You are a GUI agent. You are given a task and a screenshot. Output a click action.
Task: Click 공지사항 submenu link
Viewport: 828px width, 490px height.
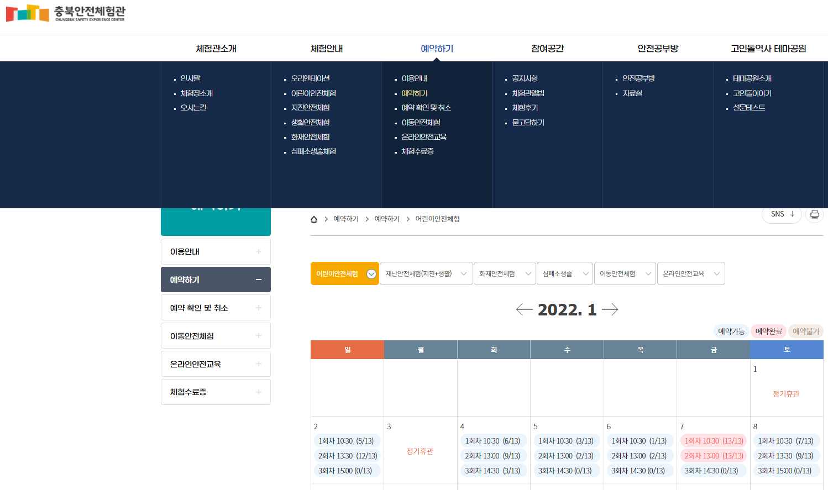click(x=525, y=78)
